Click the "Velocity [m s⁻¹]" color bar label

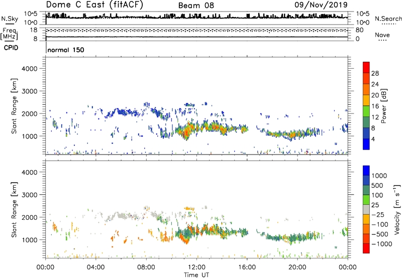[x=397, y=209]
